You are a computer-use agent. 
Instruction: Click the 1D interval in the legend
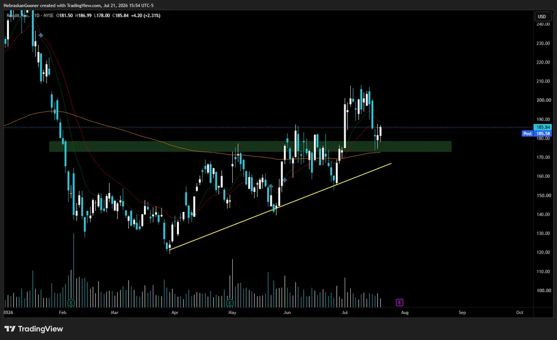tap(37, 16)
